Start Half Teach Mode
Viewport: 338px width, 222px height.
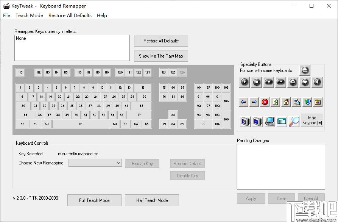pyautogui.click(x=152, y=200)
